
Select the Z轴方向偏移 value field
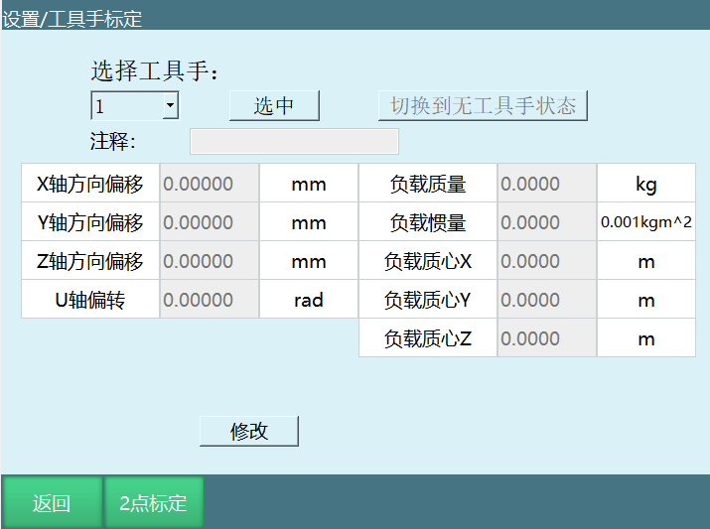coord(209,261)
